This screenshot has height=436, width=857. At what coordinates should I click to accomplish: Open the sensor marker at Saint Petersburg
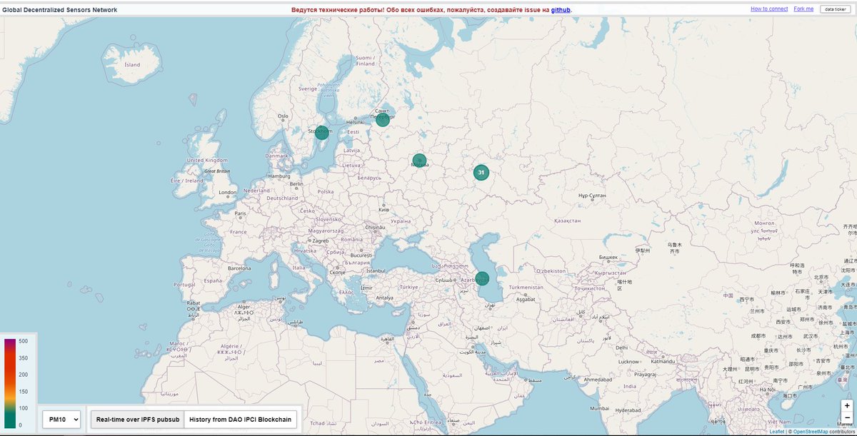[x=383, y=120]
